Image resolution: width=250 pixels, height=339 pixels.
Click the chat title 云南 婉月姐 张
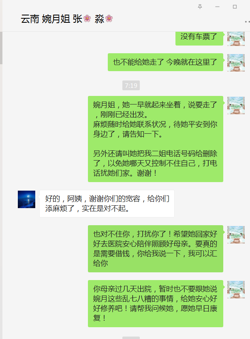[x=51, y=19]
